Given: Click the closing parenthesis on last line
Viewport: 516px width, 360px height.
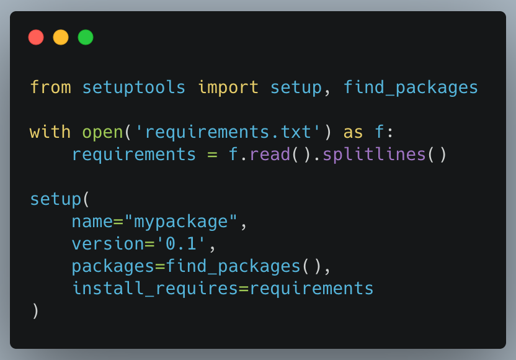Looking at the screenshot, I should (x=35, y=311).
